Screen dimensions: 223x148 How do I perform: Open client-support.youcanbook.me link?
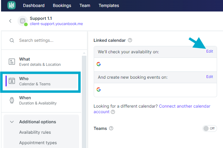click(x=56, y=24)
